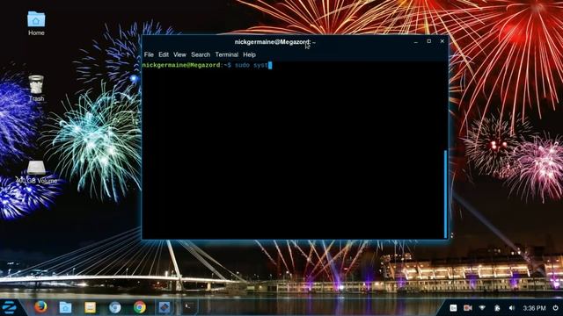
Task: Open the terminal Help menu
Action: click(x=249, y=54)
